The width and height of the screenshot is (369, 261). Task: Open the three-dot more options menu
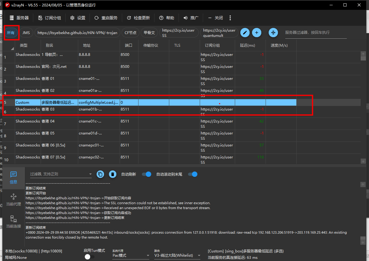(230, 18)
